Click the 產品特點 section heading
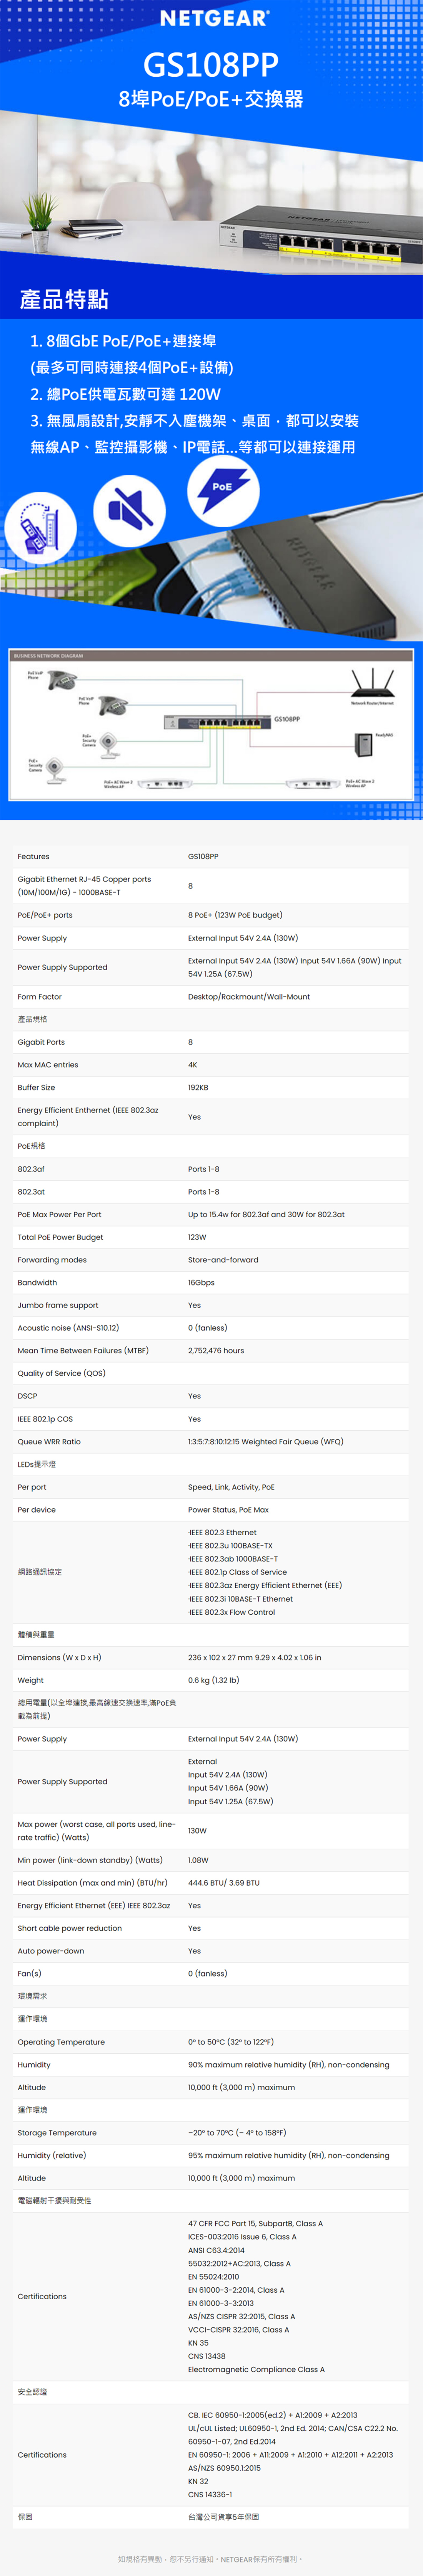 [64, 299]
